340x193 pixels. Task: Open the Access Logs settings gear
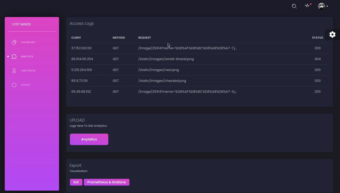pyautogui.click(x=332, y=35)
